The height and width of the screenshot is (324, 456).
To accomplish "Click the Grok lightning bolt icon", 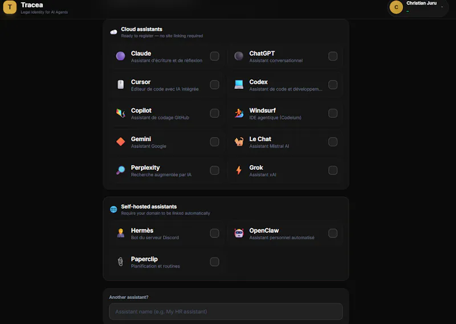I will click(239, 170).
